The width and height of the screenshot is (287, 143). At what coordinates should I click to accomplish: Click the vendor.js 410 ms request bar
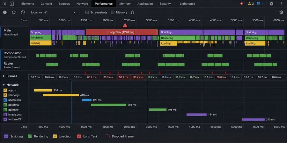click(x=61, y=95)
